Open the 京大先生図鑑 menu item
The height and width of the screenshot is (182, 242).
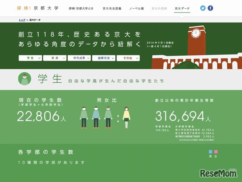point(112,8)
